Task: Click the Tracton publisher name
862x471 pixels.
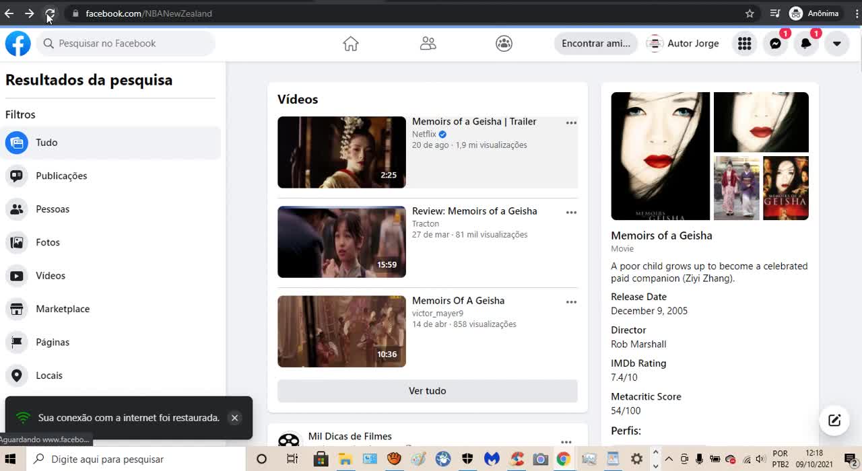Action: coord(426,224)
